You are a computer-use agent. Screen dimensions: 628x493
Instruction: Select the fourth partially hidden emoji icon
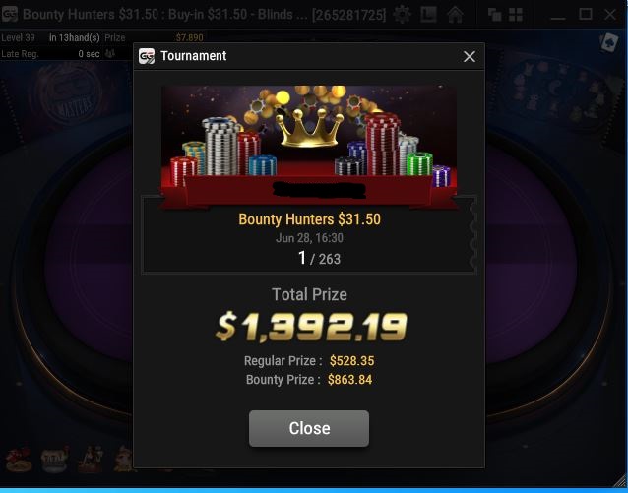[x=123, y=460]
